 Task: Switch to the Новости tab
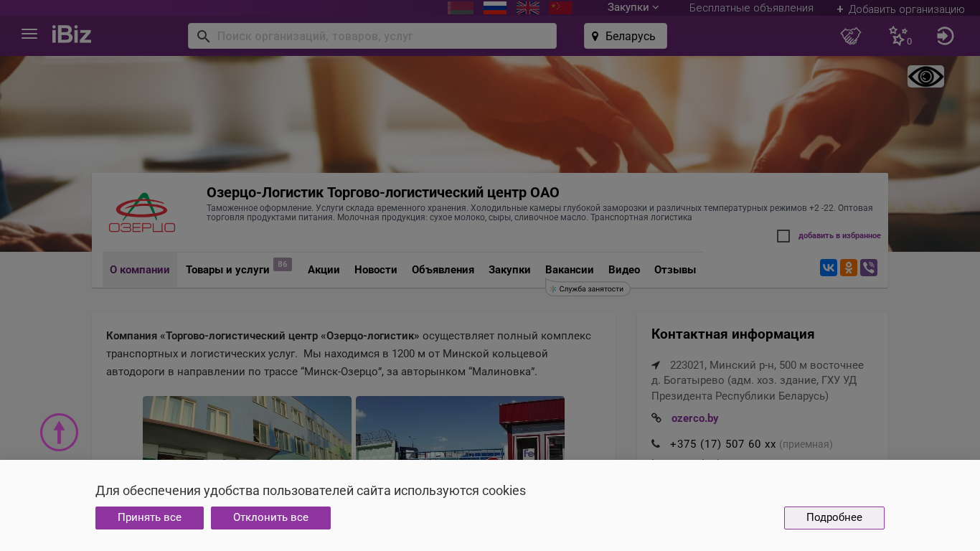376,270
